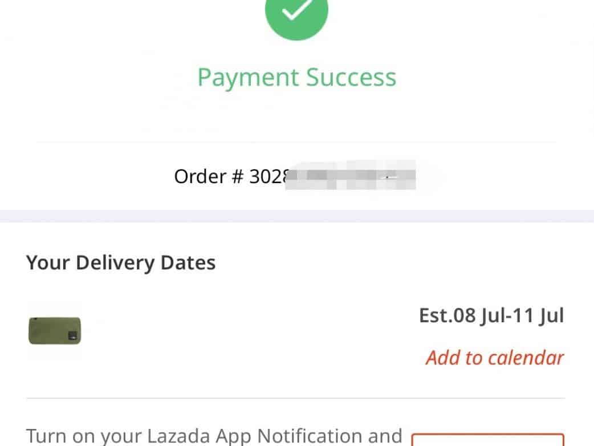Image resolution: width=594 pixels, height=446 pixels.
Task: Click the word Lazada in the notification text
Action: (x=180, y=436)
